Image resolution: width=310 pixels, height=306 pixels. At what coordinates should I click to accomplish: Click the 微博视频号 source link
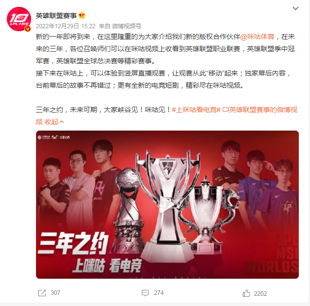pyautogui.click(x=127, y=26)
